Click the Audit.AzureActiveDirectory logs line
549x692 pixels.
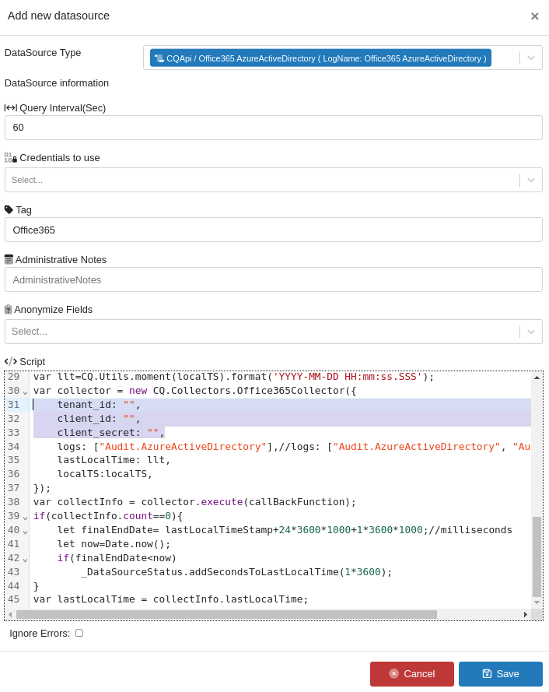click(x=294, y=447)
